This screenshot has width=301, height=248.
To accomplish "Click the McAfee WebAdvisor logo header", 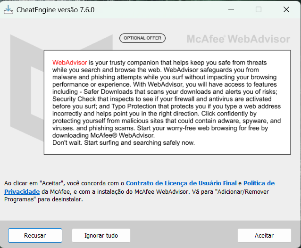I will (x=238, y=39).
